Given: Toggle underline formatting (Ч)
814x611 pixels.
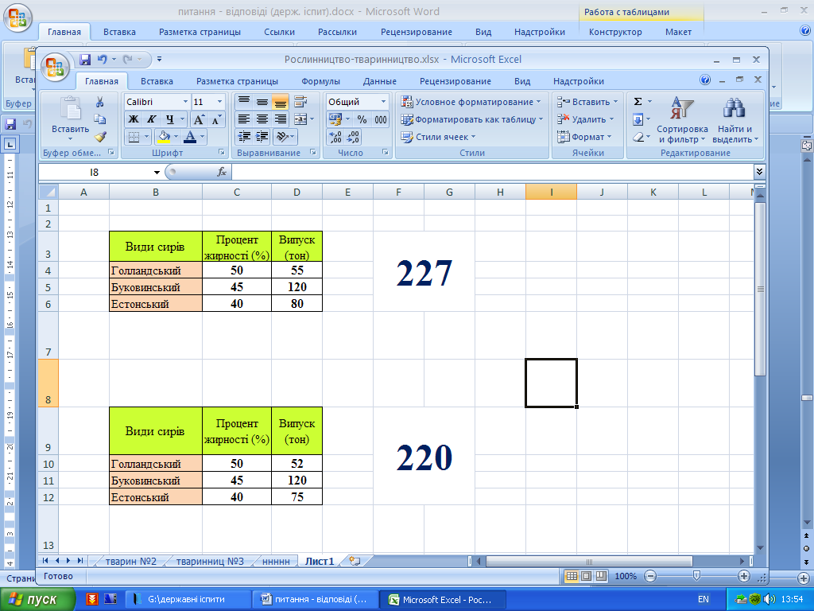Looking at the screenshot, I should click(x=169, y=119).
